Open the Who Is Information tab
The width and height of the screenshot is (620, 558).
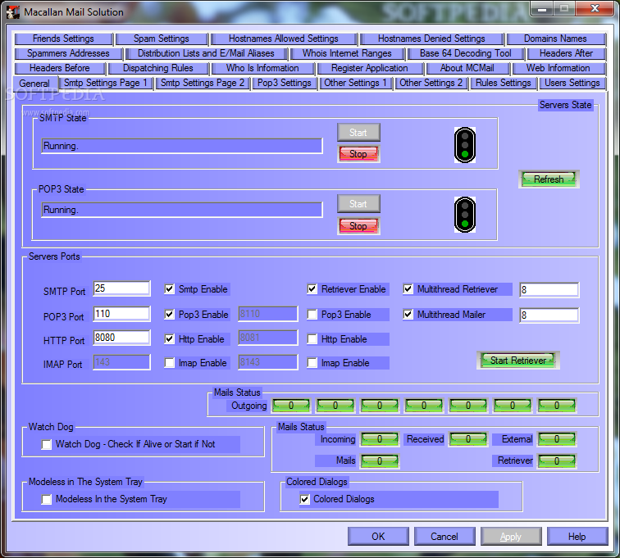pyautogui.click(x=262, y=68)
